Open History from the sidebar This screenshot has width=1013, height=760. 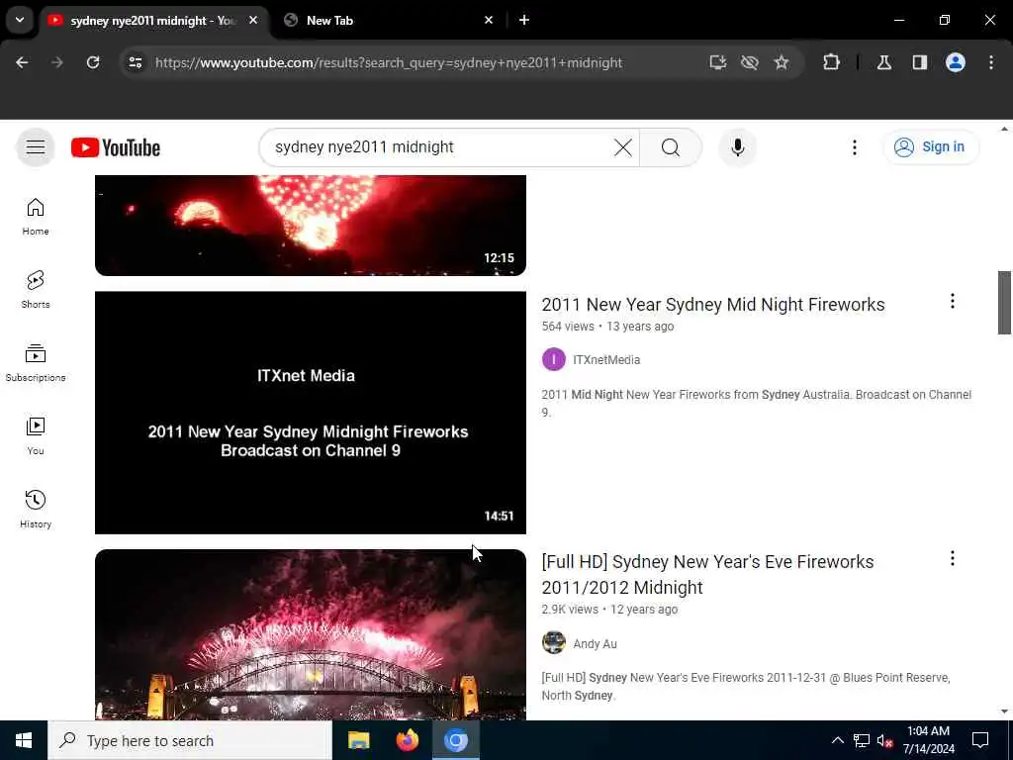pos(36,510)
